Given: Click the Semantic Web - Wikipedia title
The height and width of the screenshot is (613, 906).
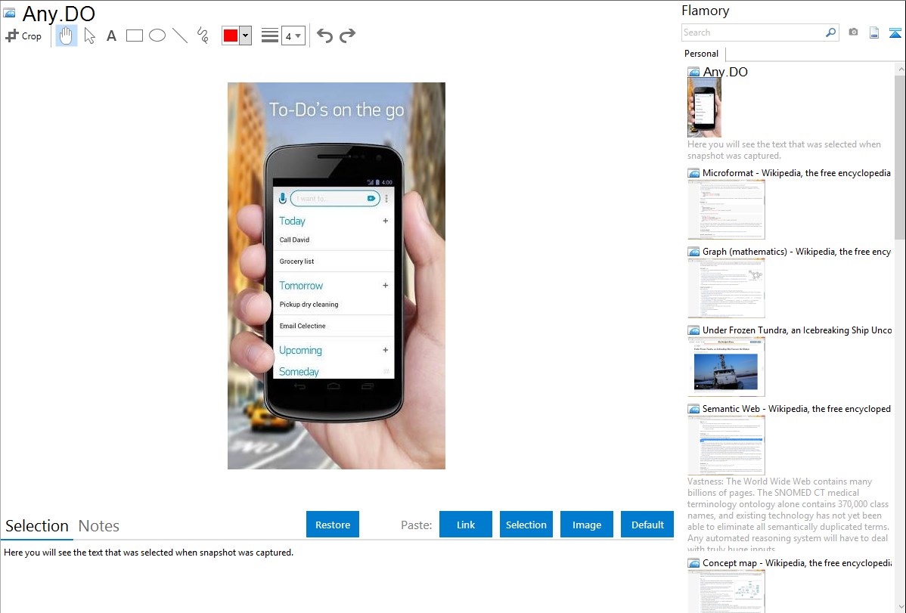Looking at the screenshot, I should click(796, 408).
